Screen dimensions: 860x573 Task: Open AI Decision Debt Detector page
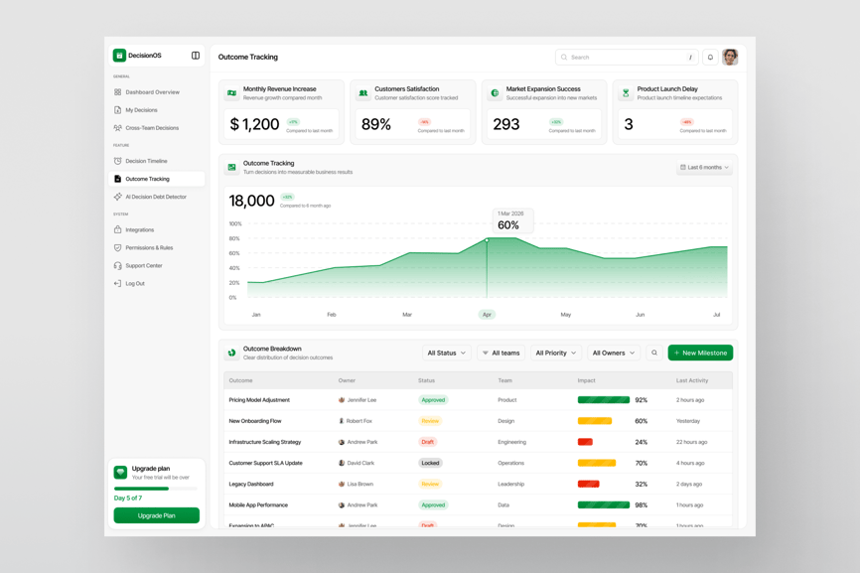pyautogui.click(x=155, y=197)
